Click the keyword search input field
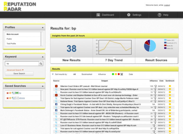183x134 pixels. coord(22,64)
